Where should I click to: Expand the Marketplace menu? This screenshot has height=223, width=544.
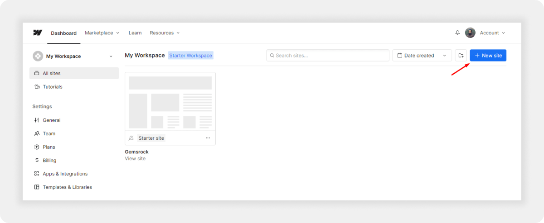pos(102,33)
